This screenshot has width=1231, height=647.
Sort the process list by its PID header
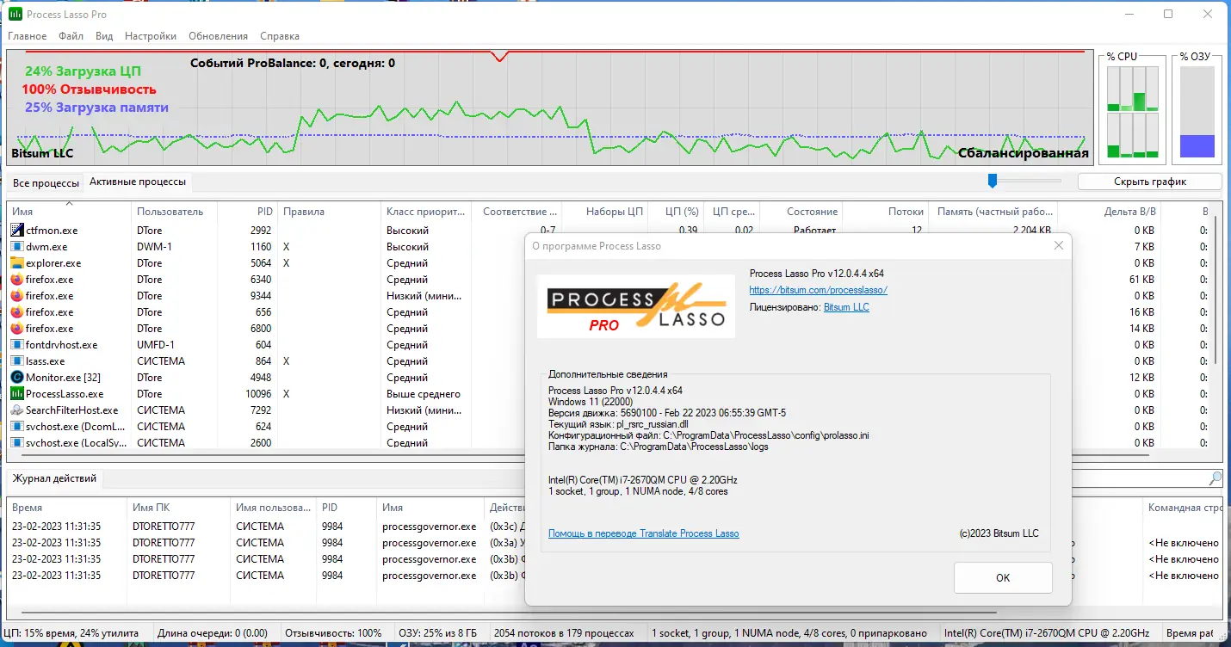pos(247,212)
